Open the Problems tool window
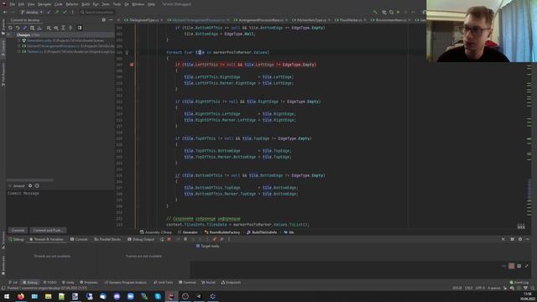 (x=89, y=283)
